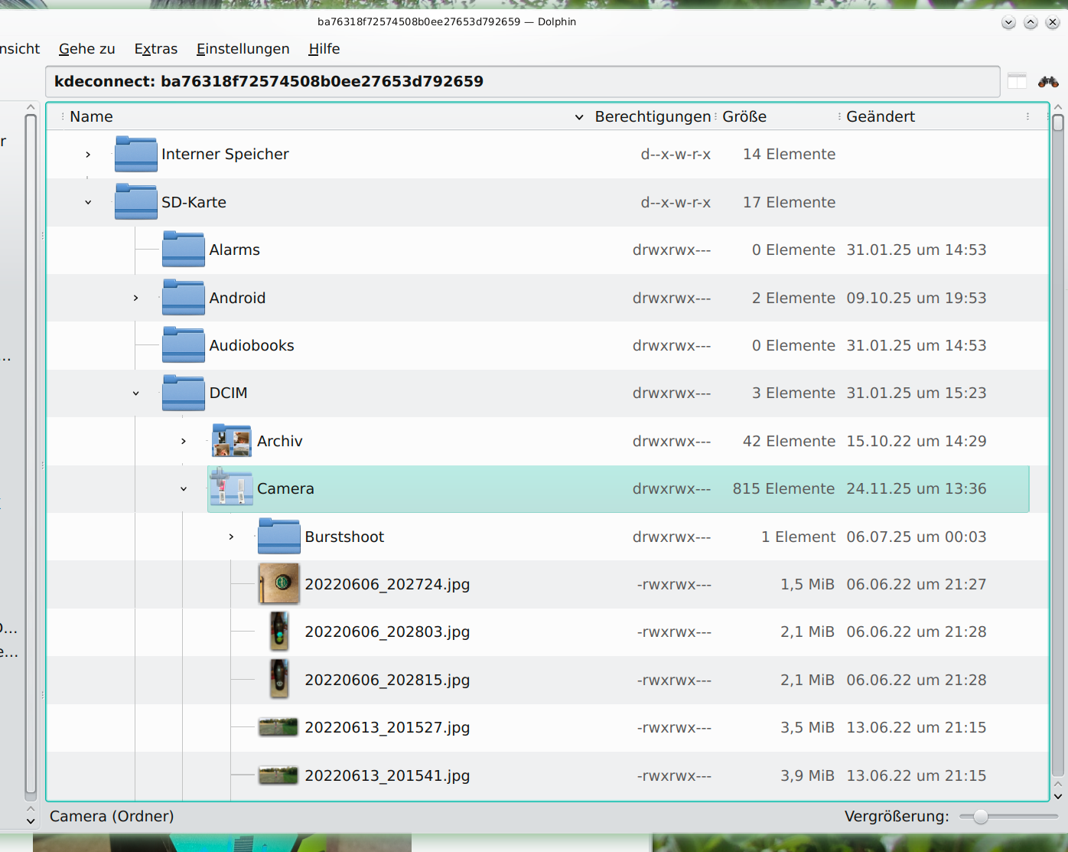Toggle the split view icon
This screenshot has height=852, width=1068.
1017,82
